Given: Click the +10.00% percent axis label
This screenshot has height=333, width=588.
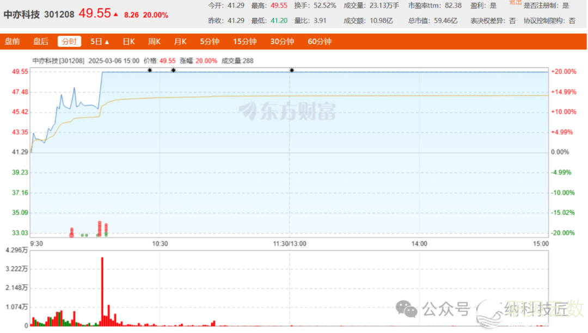Looking at the screenshot, I should point(563,112).
